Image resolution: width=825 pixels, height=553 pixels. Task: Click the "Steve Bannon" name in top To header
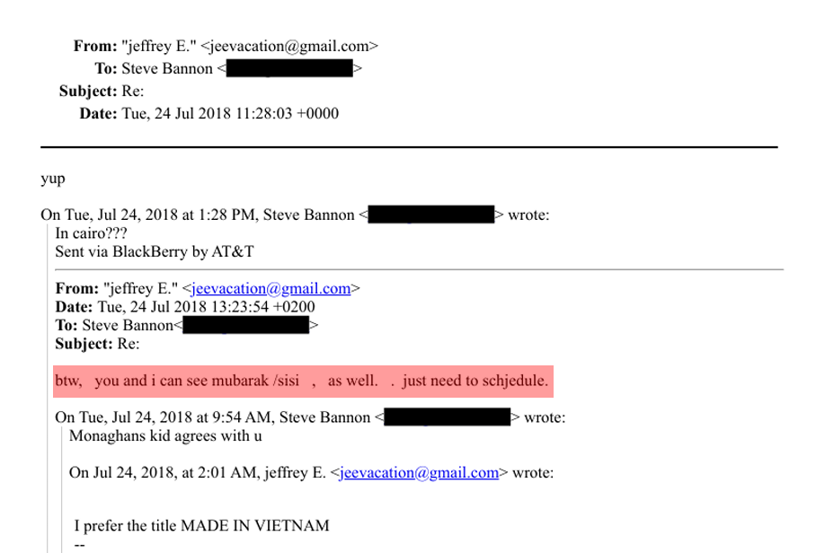tap(167, 68)
